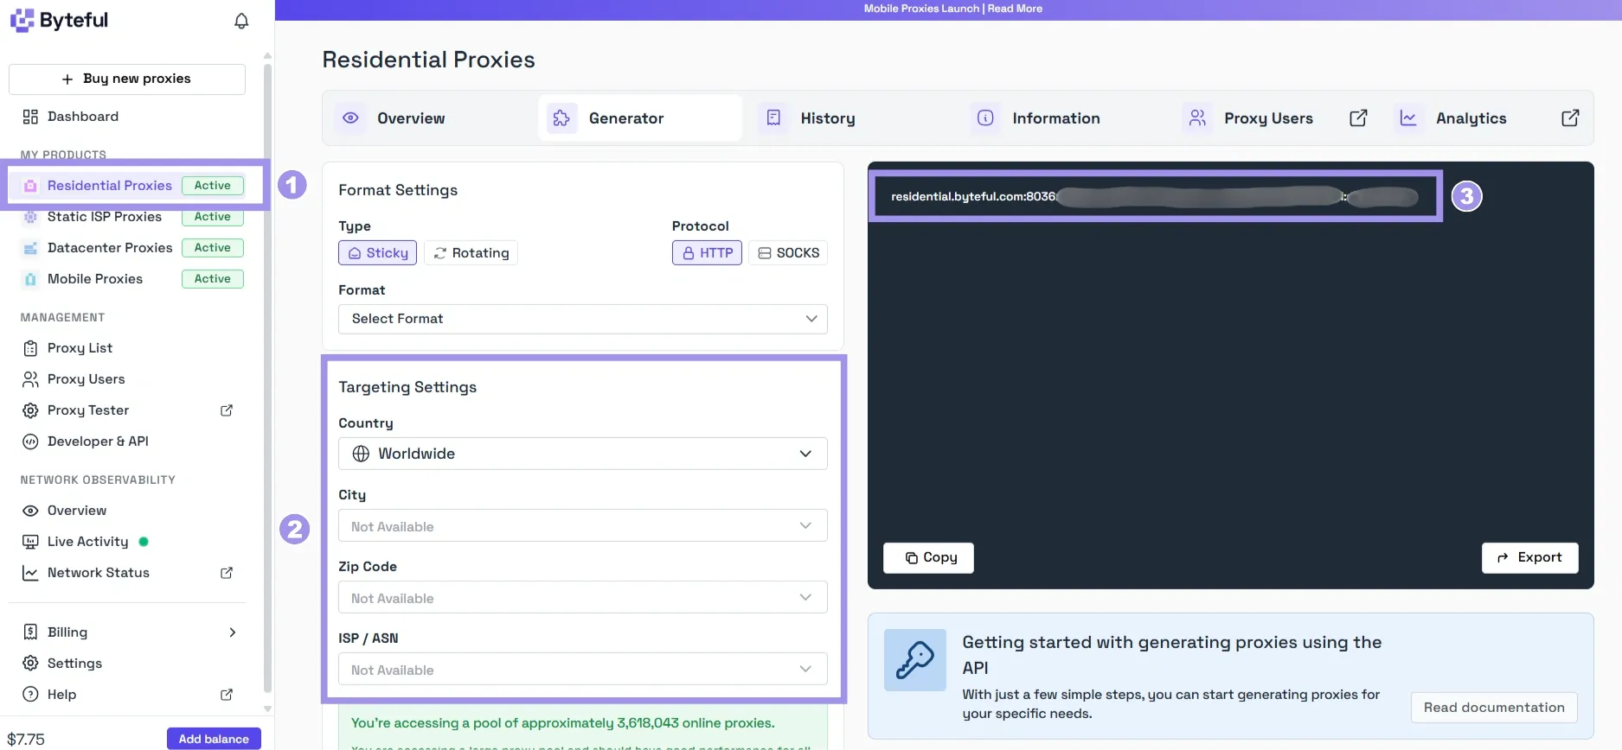Click the generated proxy string residential.byteful.com:8036

coord(973,196)
